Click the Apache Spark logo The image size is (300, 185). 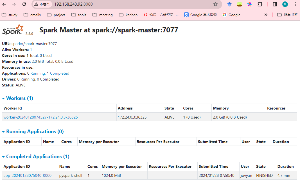point(13,30)
